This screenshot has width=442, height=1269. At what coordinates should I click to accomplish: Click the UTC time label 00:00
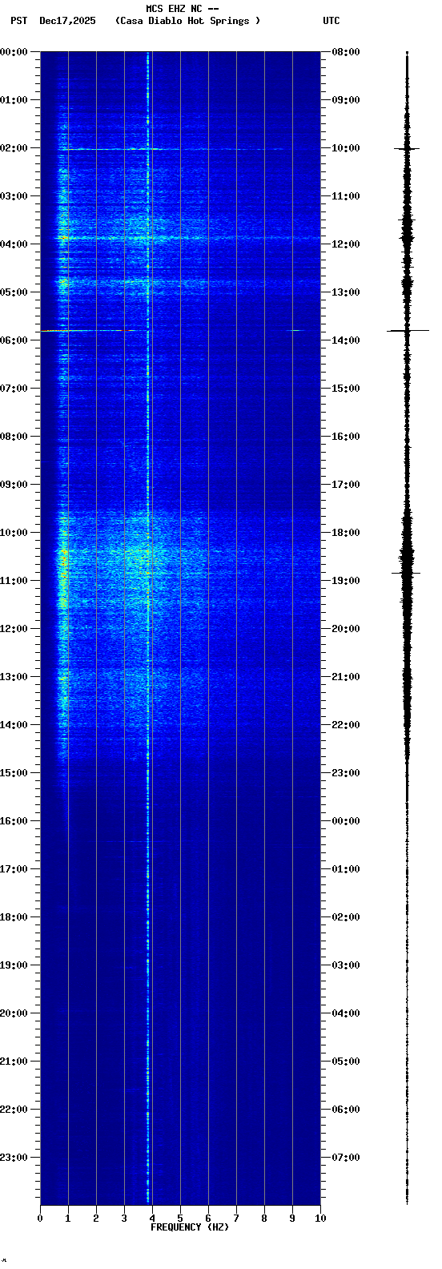[x=346, y=821]
